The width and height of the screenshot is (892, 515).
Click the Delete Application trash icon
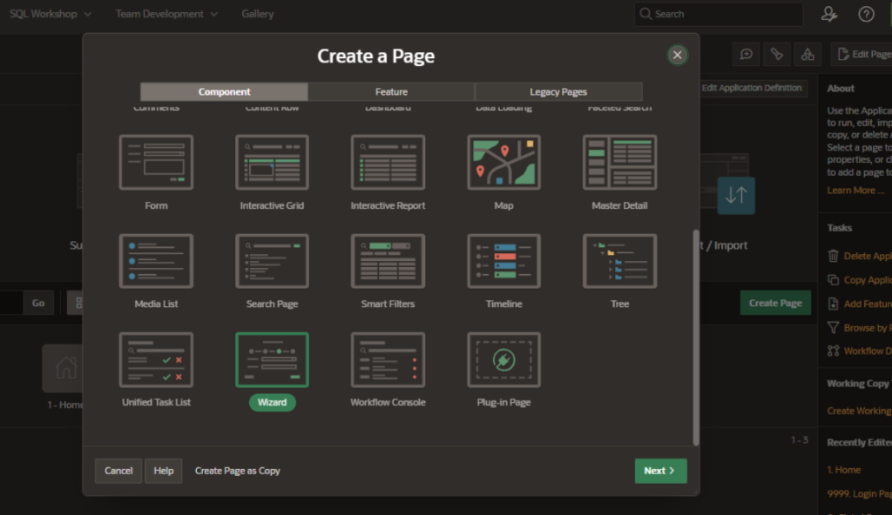click(x=833, y=256)
